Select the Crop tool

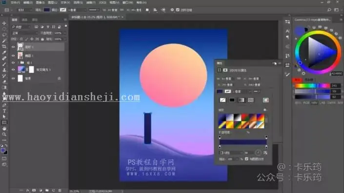coord(4,46)
